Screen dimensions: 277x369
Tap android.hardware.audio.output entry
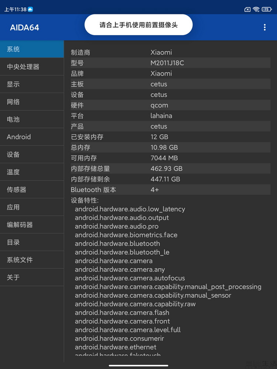122,218
